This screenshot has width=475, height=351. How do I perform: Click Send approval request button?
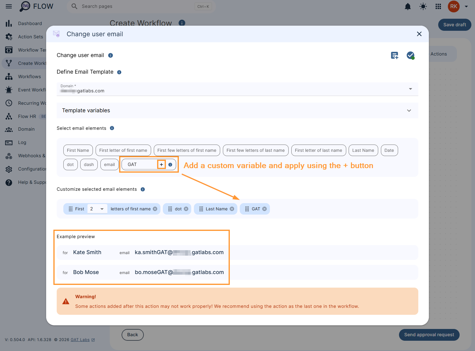[x=429, y=335]
